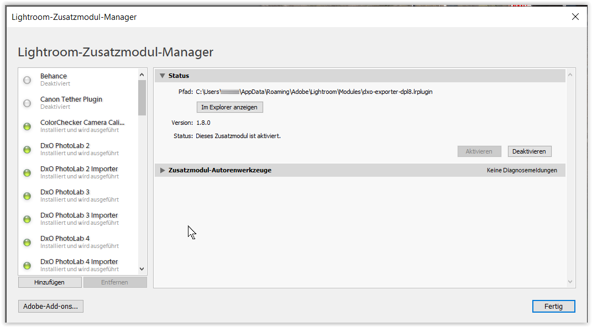The height and width of the screenshot is (327, 592).
Task: Select ColorChecker Camera Cali... plugin
Action: tap(78, 126)
